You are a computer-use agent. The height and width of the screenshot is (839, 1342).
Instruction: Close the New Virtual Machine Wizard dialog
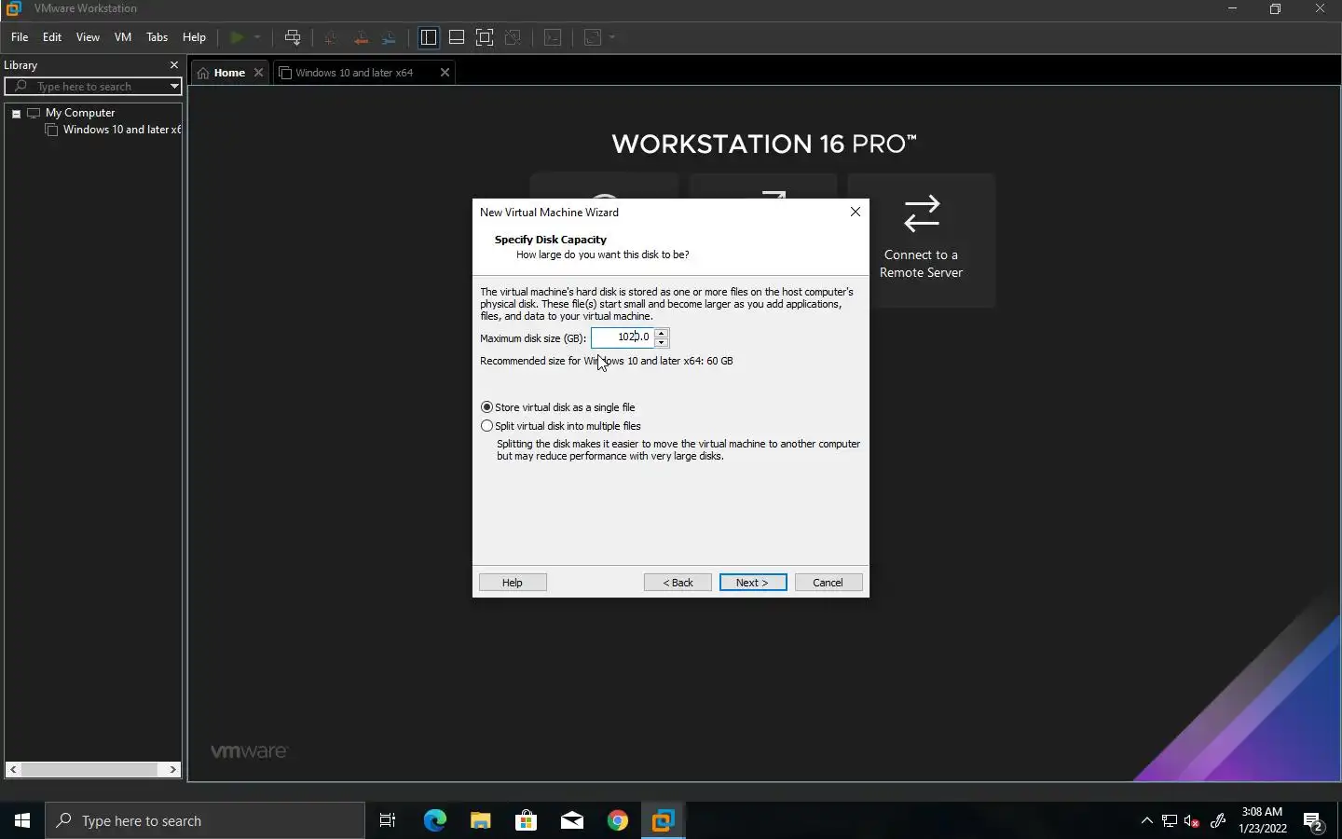tap(856, 212)
